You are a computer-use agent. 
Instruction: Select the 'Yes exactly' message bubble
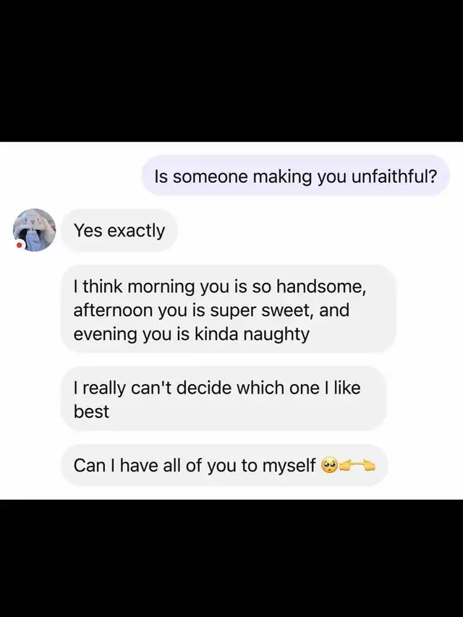click(119, 230)
